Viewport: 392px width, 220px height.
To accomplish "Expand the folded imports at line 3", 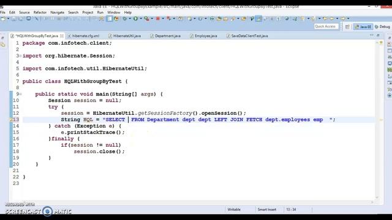I will (21, 56).
